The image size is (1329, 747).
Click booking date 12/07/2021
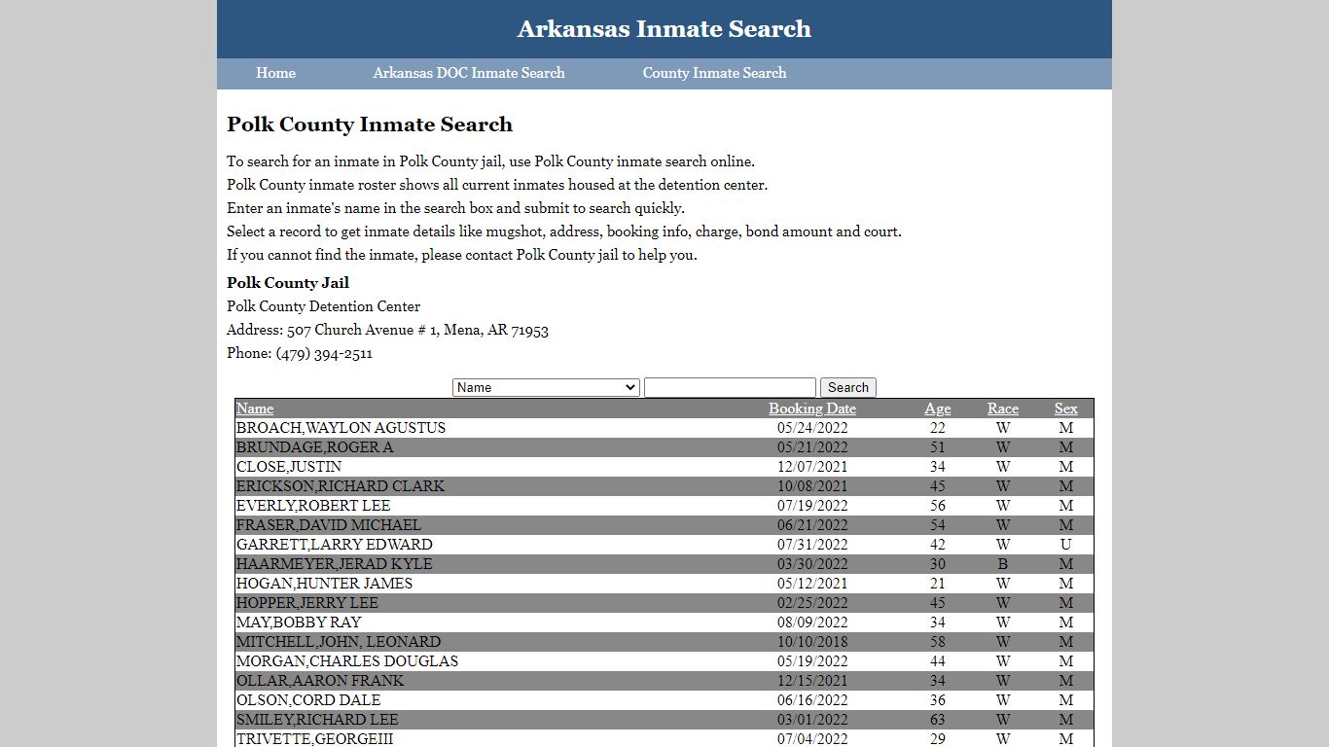coord(812,467)
